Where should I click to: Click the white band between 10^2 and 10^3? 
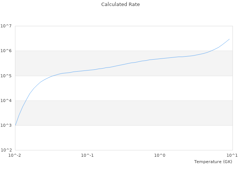point(124,138)
